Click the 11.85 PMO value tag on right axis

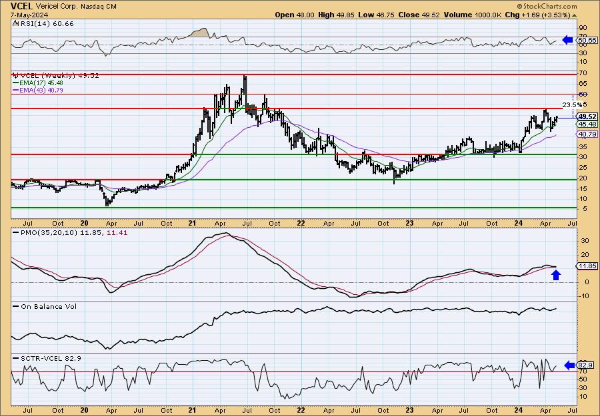coord(587,266)
